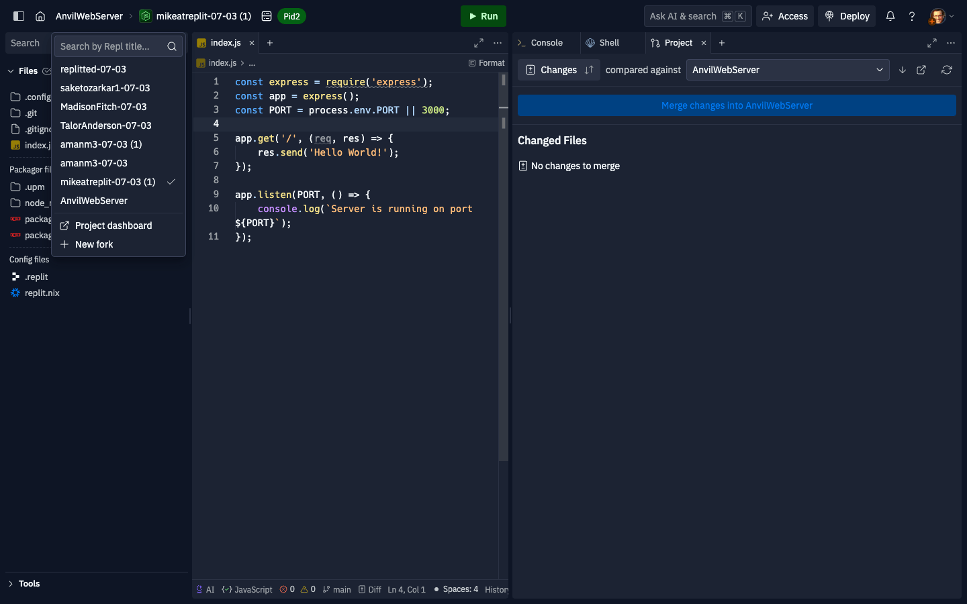Open Project dashboard
The image size is (967, 604).
(118, 225)
